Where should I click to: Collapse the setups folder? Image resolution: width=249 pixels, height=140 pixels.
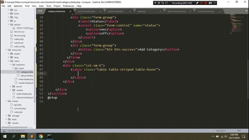(x=9, y=24)
